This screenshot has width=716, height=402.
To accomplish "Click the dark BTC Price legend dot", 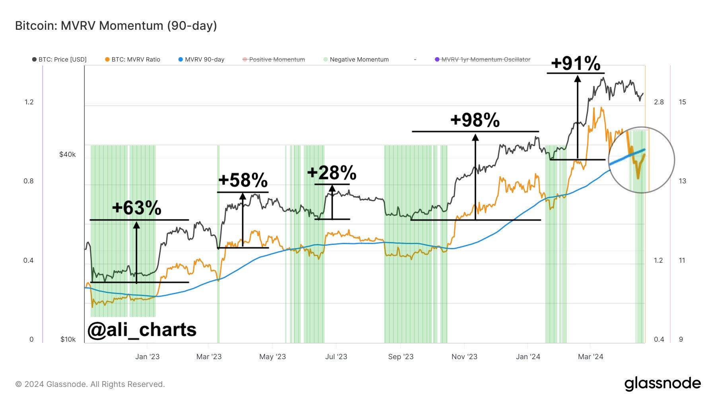I will (34, 60).
